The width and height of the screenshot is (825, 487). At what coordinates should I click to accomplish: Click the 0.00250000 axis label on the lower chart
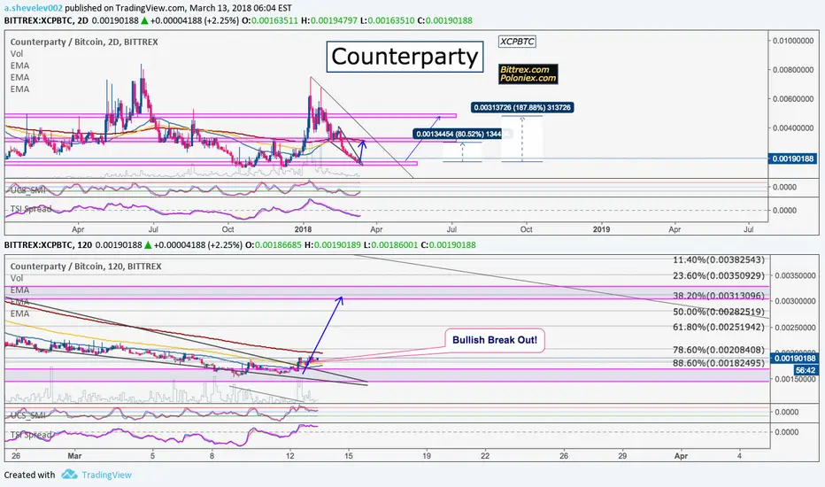click(x=795, y=328)
